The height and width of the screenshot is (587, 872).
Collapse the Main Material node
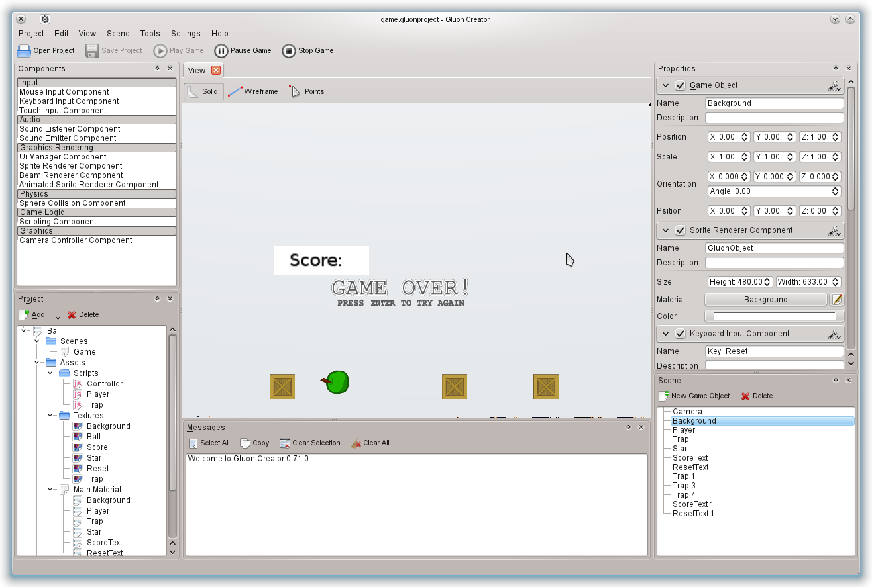[50, 490]
